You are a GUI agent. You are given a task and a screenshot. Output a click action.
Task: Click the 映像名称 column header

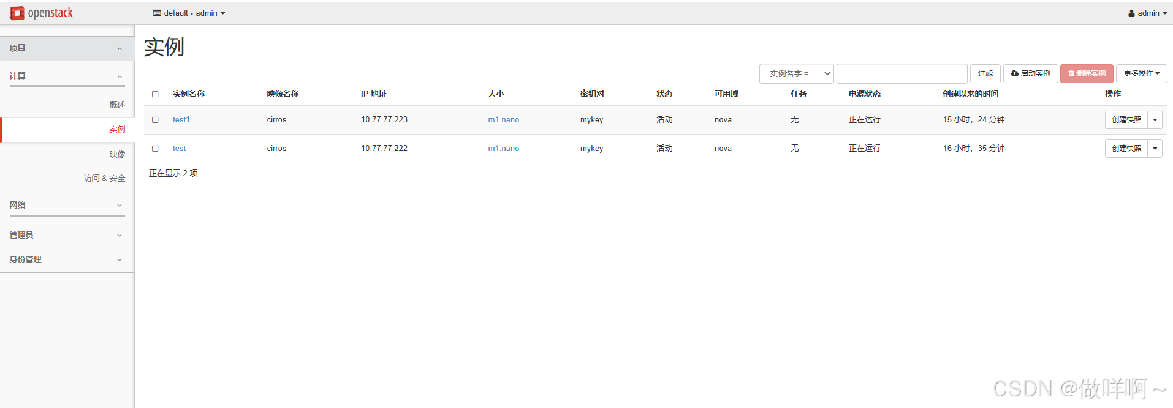point(283,94)
